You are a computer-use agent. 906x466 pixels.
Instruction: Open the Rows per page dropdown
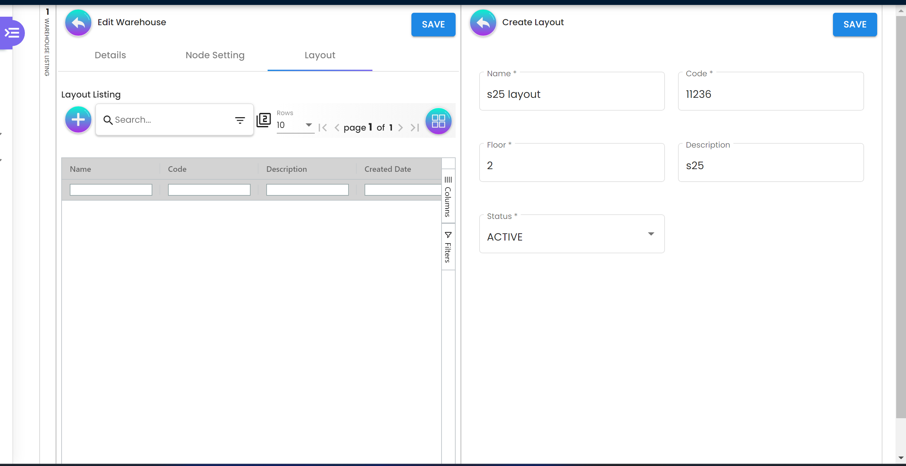[295, 125]
